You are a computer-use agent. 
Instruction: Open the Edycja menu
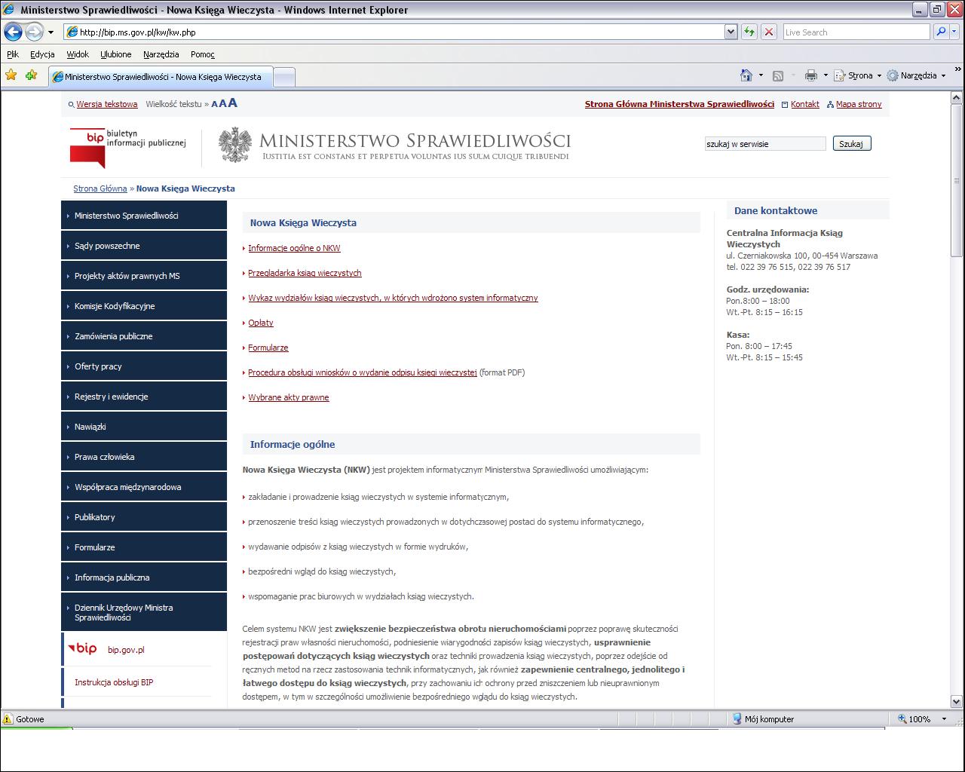pos(42,54)
